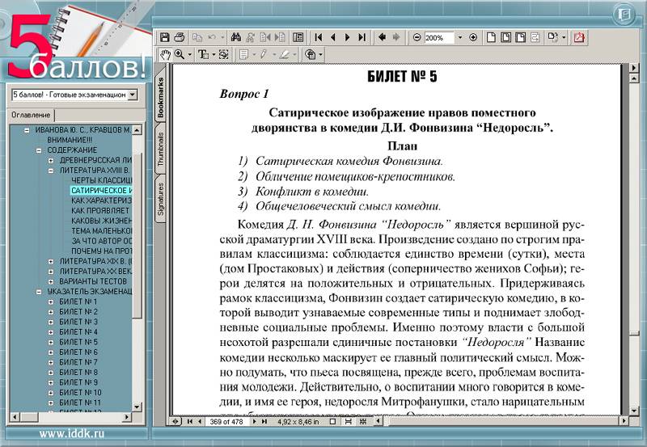The height and width of the screenshot is (447, 647).
Task: Go to the previous view with the black left arrow
Action: click(382, 37)
